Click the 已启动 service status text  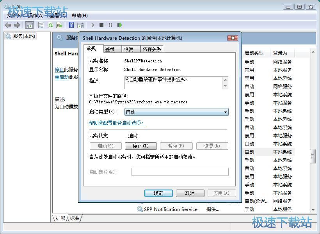click(x=132, y=136)
